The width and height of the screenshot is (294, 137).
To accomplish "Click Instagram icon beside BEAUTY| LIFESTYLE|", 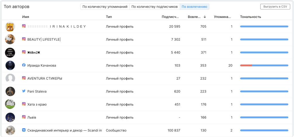I will pos(24,39).
